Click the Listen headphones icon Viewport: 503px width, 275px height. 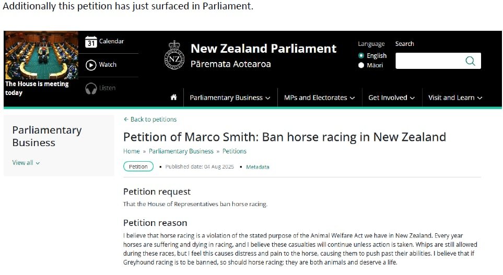click(91, 89)
